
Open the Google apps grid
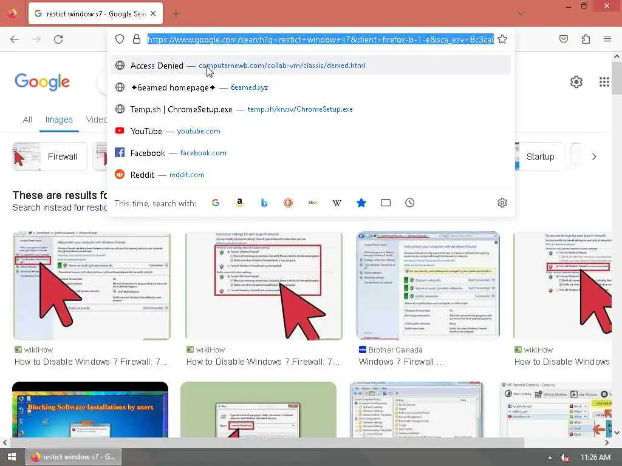(x=604, y=82)
